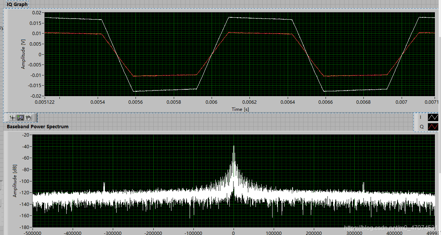Image resolution: width=441 pixels, height=235 pixels.
Task: Click the -100000 frequency axis marker
Action: pos(193,233)
